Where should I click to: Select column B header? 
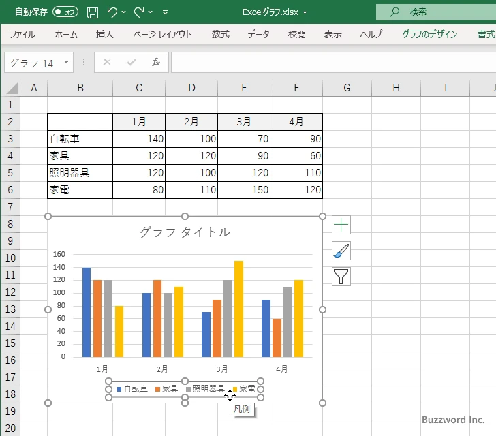point(80,88)
